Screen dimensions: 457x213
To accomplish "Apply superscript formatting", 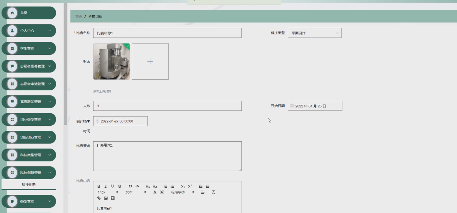I will coord(190,186).
